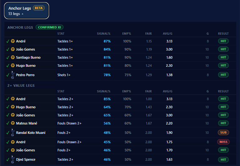Click the Wolves crest in Hugo Bueno Tackles 1+ row

tap(13, 66)
